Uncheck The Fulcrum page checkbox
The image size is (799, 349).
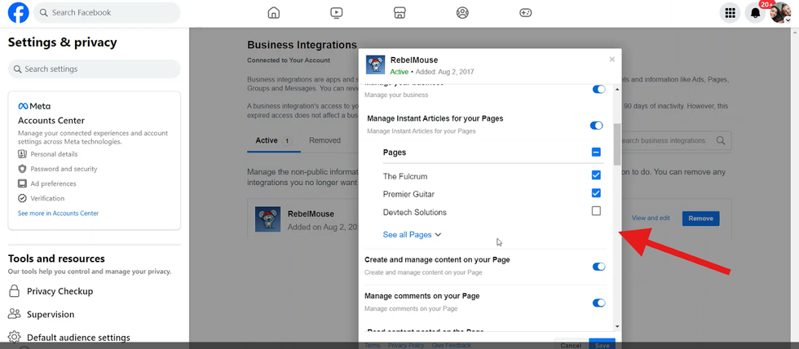(596, 175)
